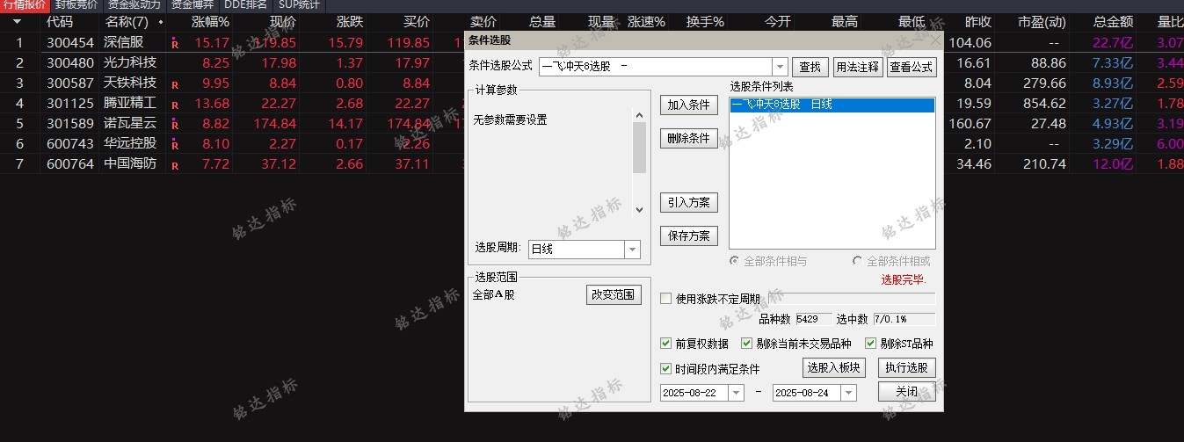The width and height of the screenshot is (1184, 442).
Task: Switch to the 资金驱动力 tab
Action: [x=134, y=5]
